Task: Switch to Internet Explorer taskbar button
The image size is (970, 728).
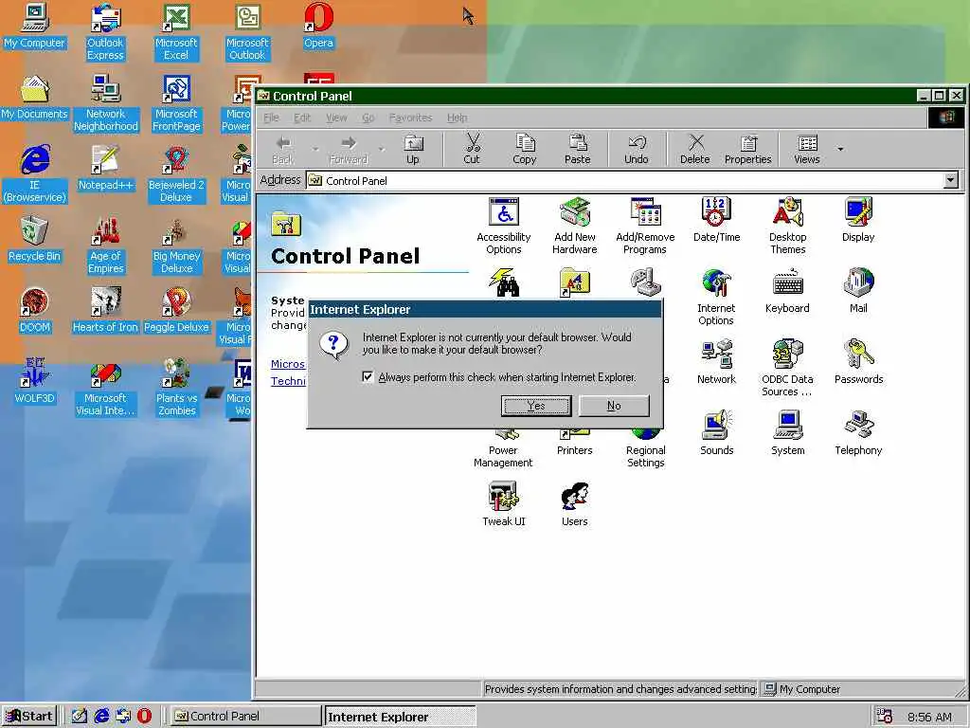Action: (x=400, y=717)
